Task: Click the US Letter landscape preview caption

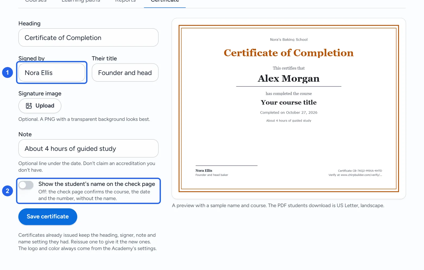Action: [x=278, y=205]
